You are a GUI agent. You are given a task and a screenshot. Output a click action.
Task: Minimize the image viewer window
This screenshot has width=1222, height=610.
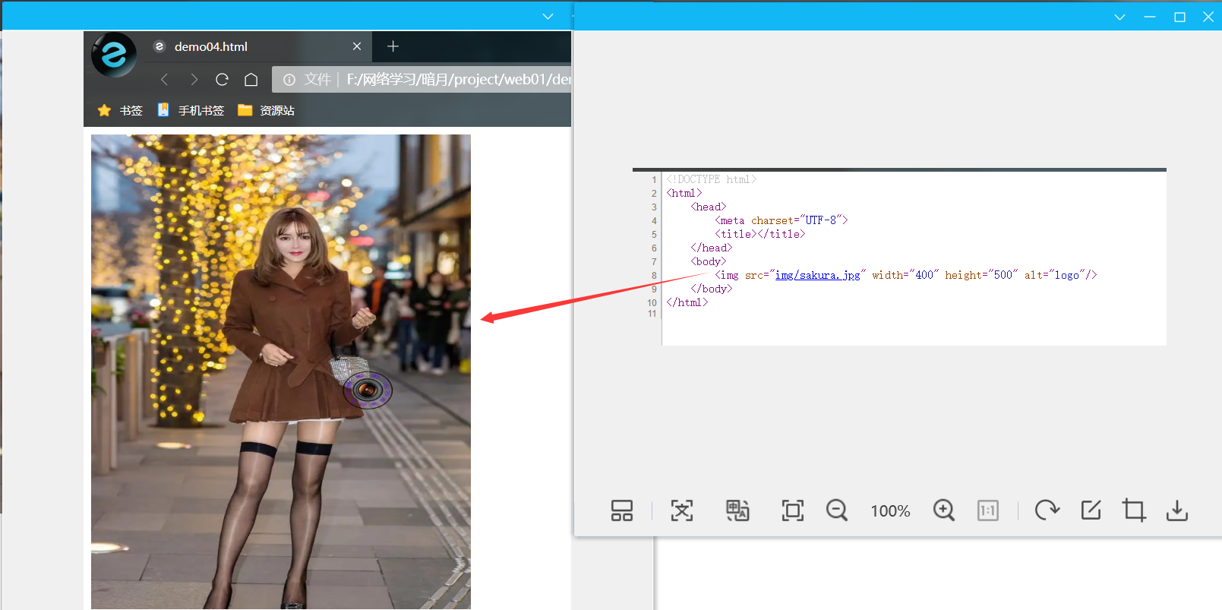1150,17
